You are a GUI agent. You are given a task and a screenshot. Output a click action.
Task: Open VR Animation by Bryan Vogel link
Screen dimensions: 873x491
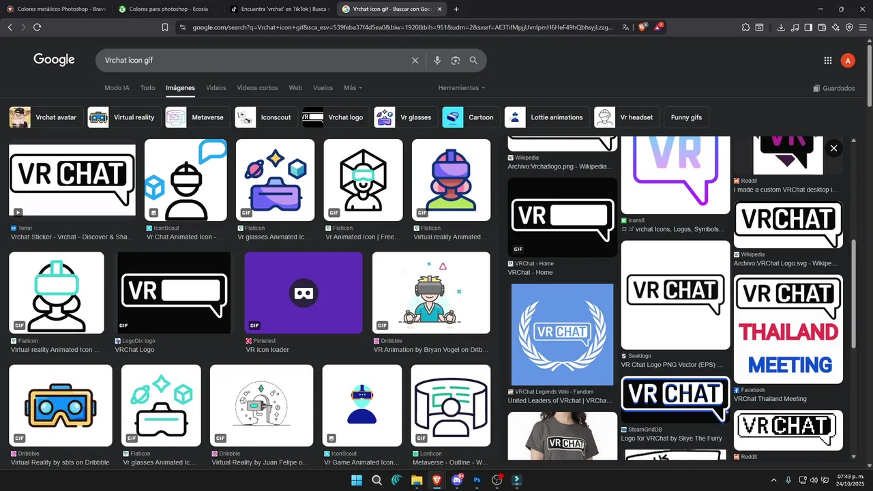pyautogui.click(x=431, y=350)
